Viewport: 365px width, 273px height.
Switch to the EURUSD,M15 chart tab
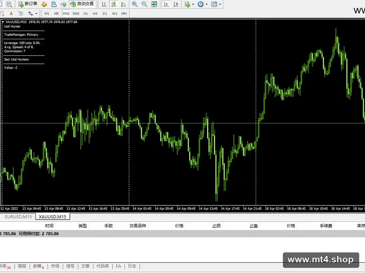tap(18, 217)
